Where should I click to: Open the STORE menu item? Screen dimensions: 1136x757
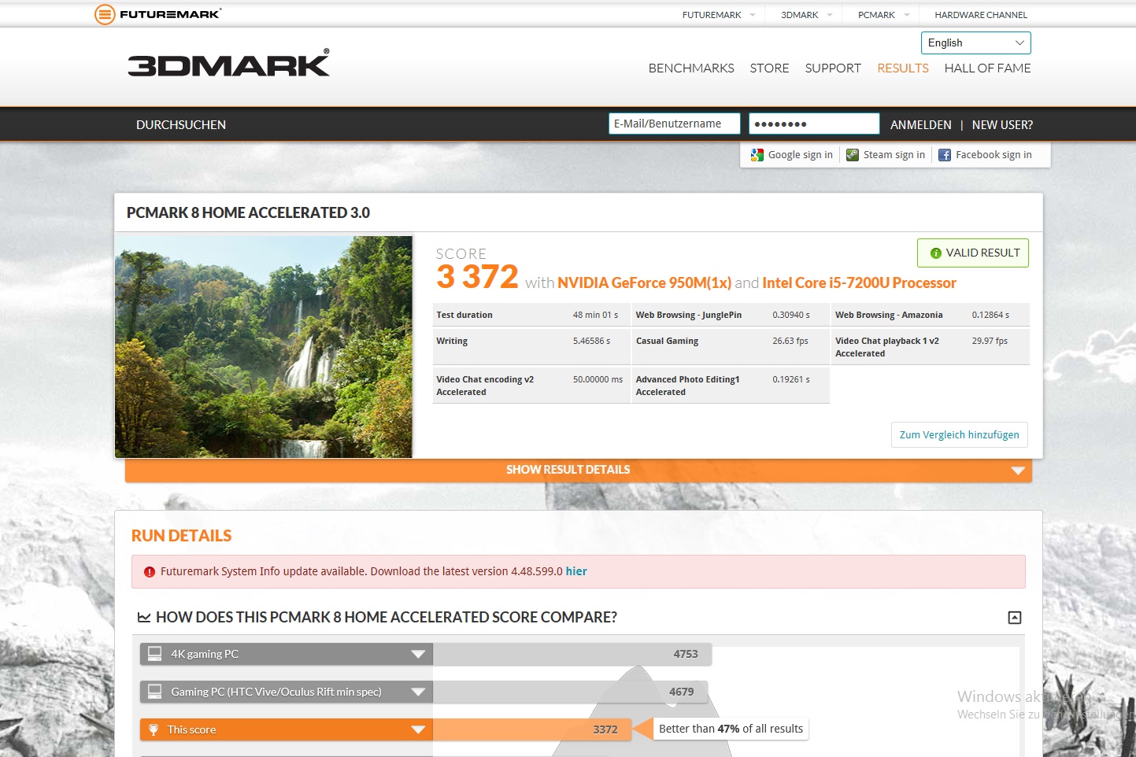tap(769, 68)
